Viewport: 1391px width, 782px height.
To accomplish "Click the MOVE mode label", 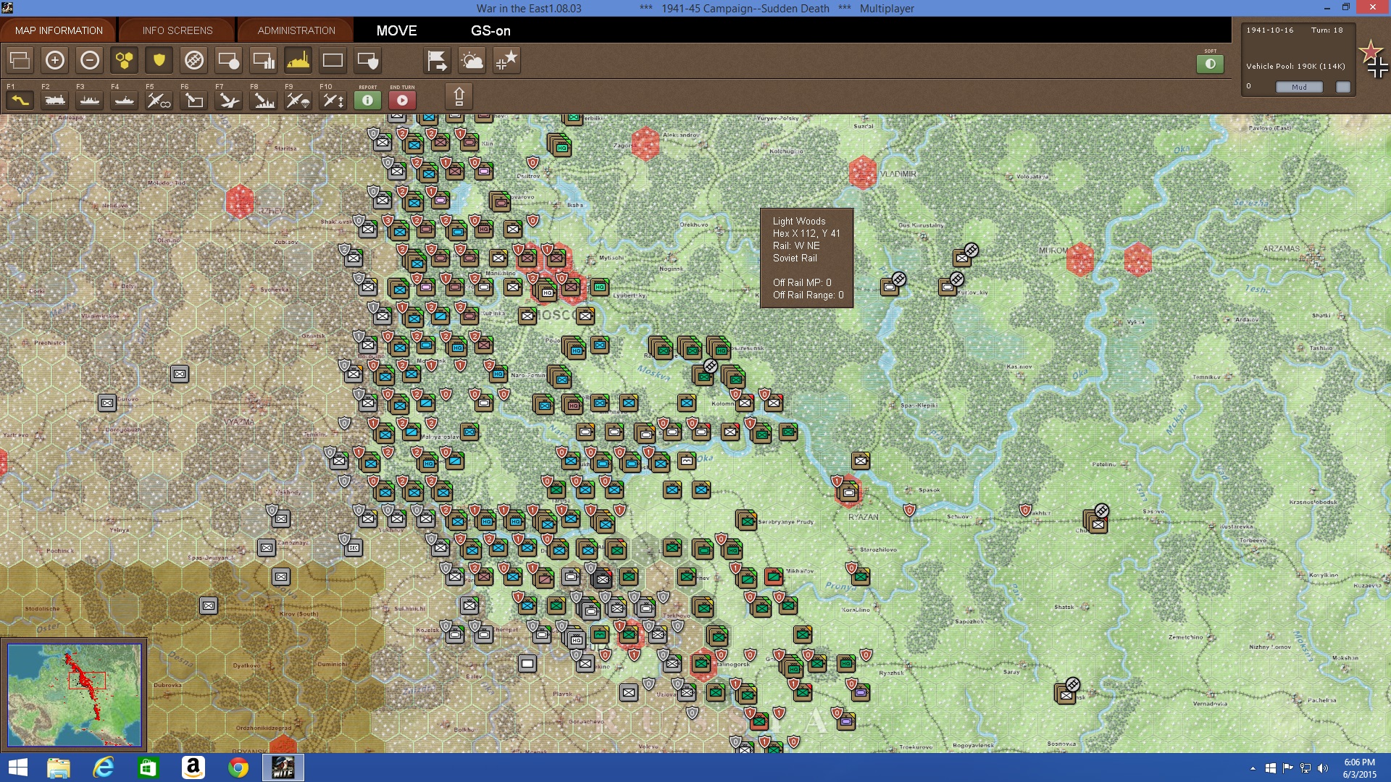I will [396, 30].
